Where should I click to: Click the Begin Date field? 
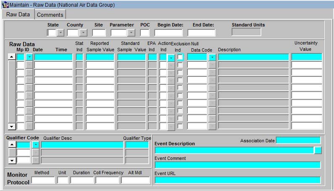(x=168, y=33)
